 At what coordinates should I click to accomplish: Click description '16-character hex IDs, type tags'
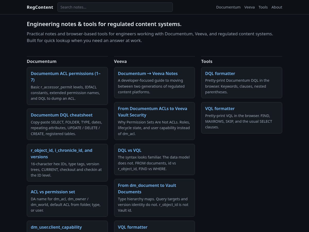point(66,170)
